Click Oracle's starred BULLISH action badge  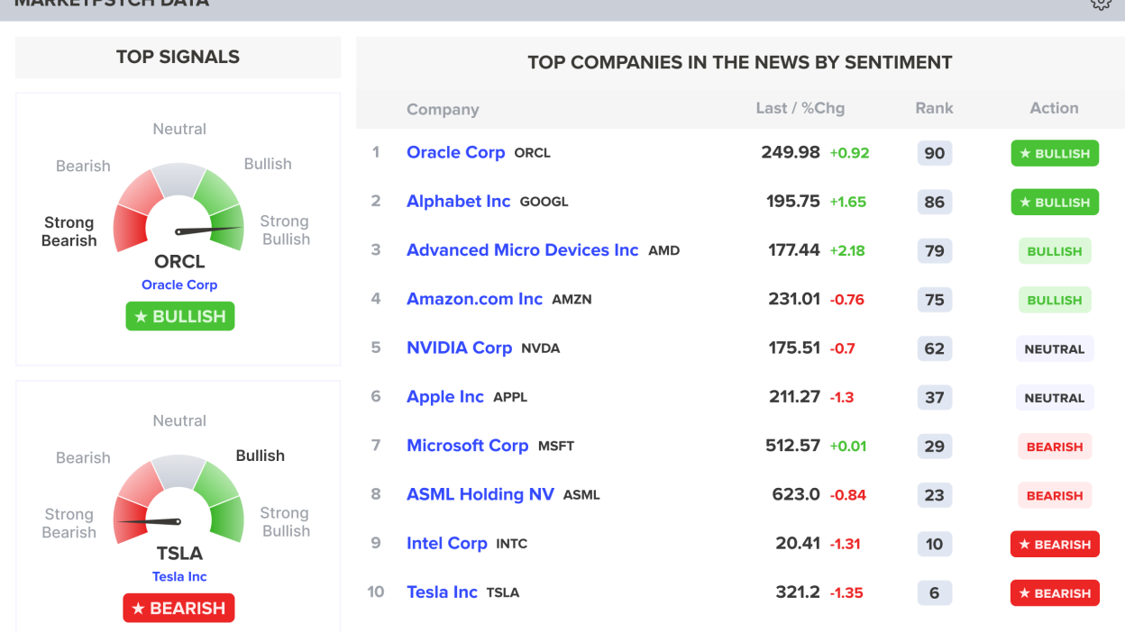click(1055, 154)
